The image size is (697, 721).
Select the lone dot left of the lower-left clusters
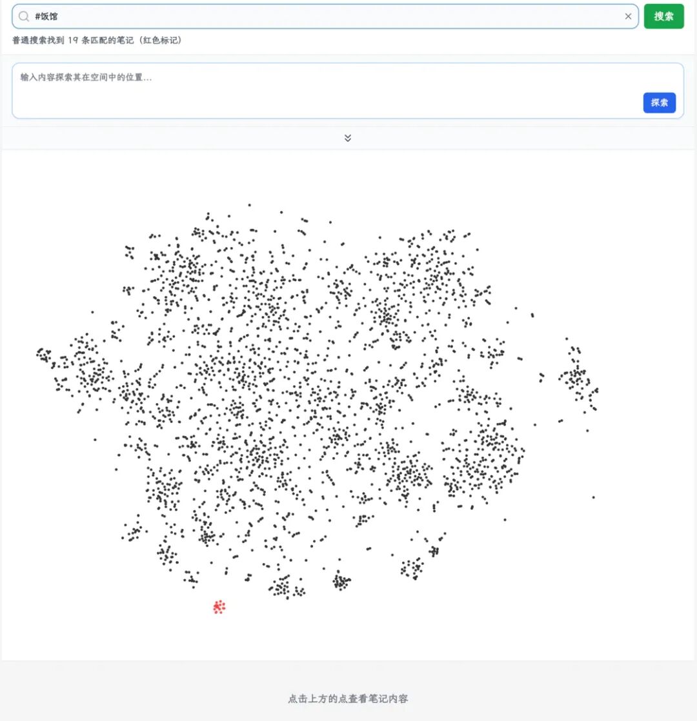[x=95, y=439]
